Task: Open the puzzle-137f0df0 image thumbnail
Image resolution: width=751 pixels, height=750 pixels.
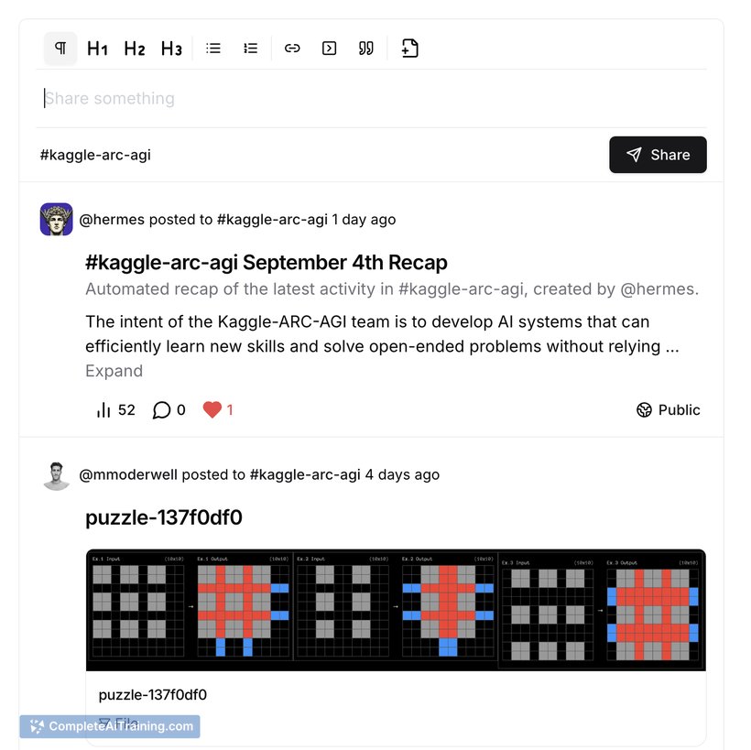Action: (x=396, y=610)
